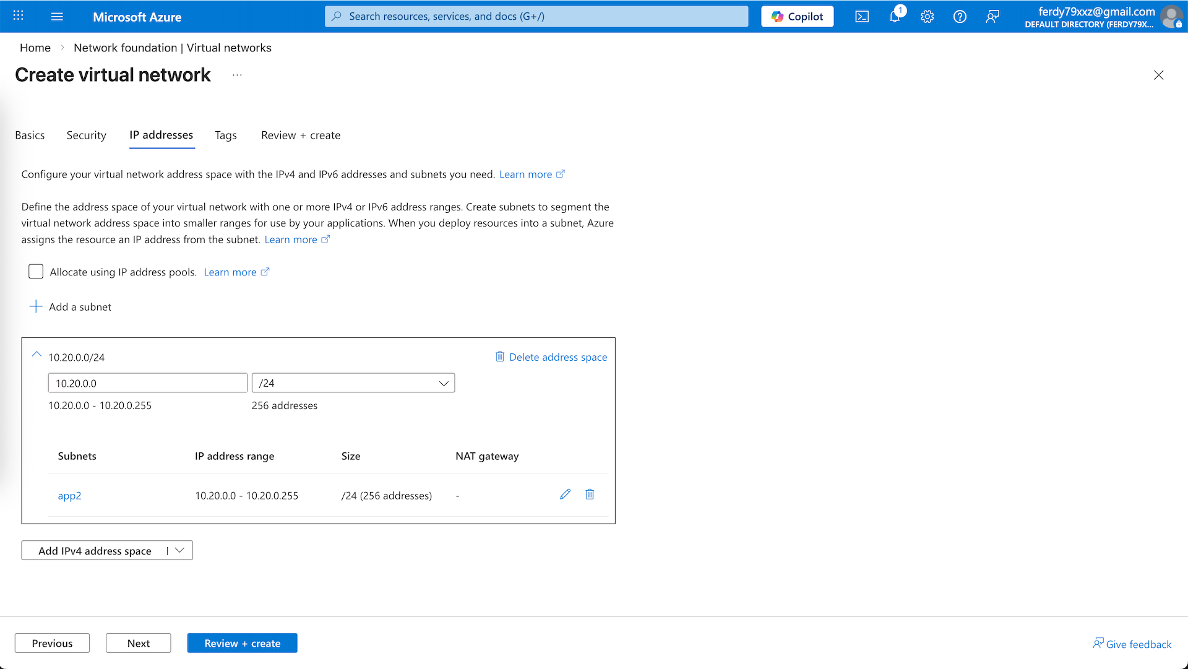The image size is (1188, 669).
Task: Edit the app2 subnet pencil icon
Action: coord(565,494)
